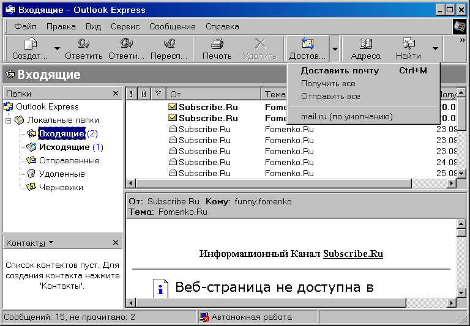Screen dimensions: 470x326
Task: Open the Контакты dropdown arrow
Action: click(x=51, y=242)
